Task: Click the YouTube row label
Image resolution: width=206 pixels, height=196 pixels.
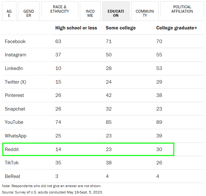Action: (x=14, y=122)
